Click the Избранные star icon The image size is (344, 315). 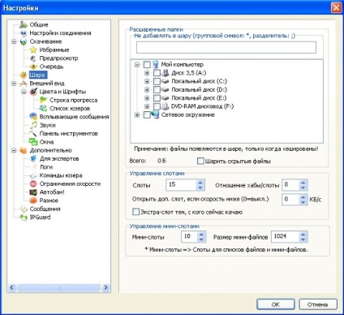(33, 50)
